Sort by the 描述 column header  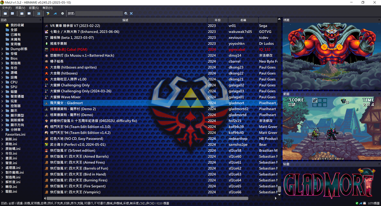tap(125, 20)
